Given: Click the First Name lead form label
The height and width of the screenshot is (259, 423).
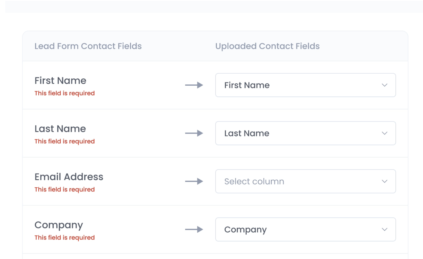Looking at the screenshot, I should pos(60,80).
